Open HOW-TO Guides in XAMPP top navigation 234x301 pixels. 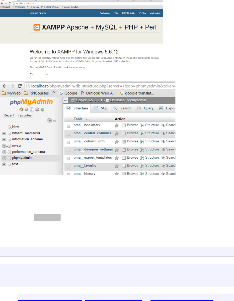(x=129, y=13)
